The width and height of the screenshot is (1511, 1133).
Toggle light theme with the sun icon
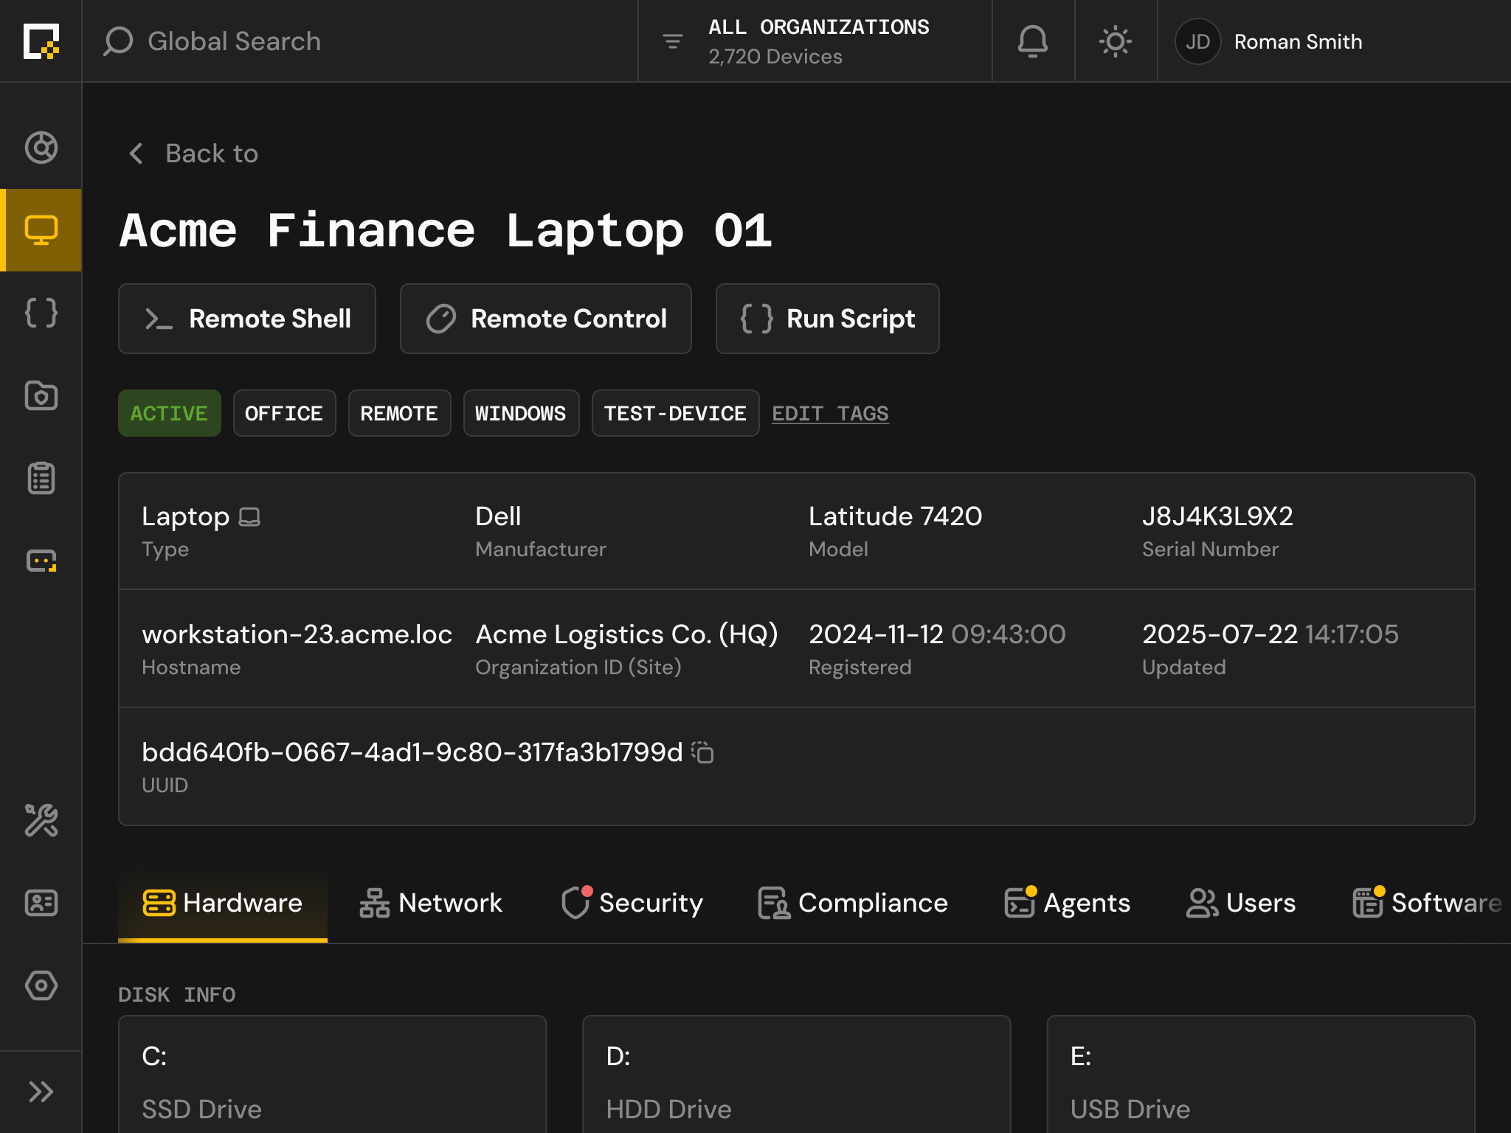click(x=1115, y=41)
